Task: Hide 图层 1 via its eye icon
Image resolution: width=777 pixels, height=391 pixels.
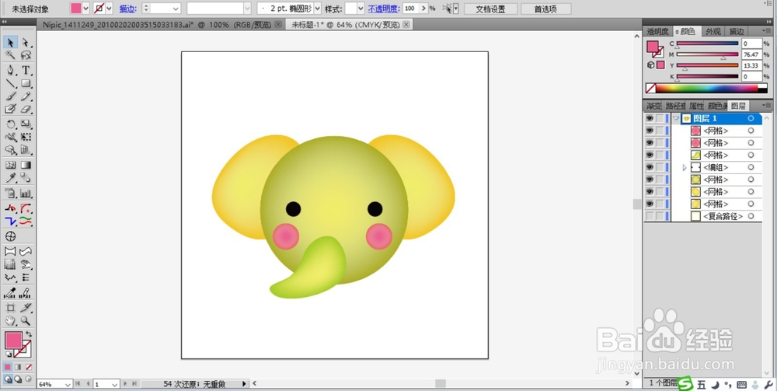Action: tap(649, 118)
